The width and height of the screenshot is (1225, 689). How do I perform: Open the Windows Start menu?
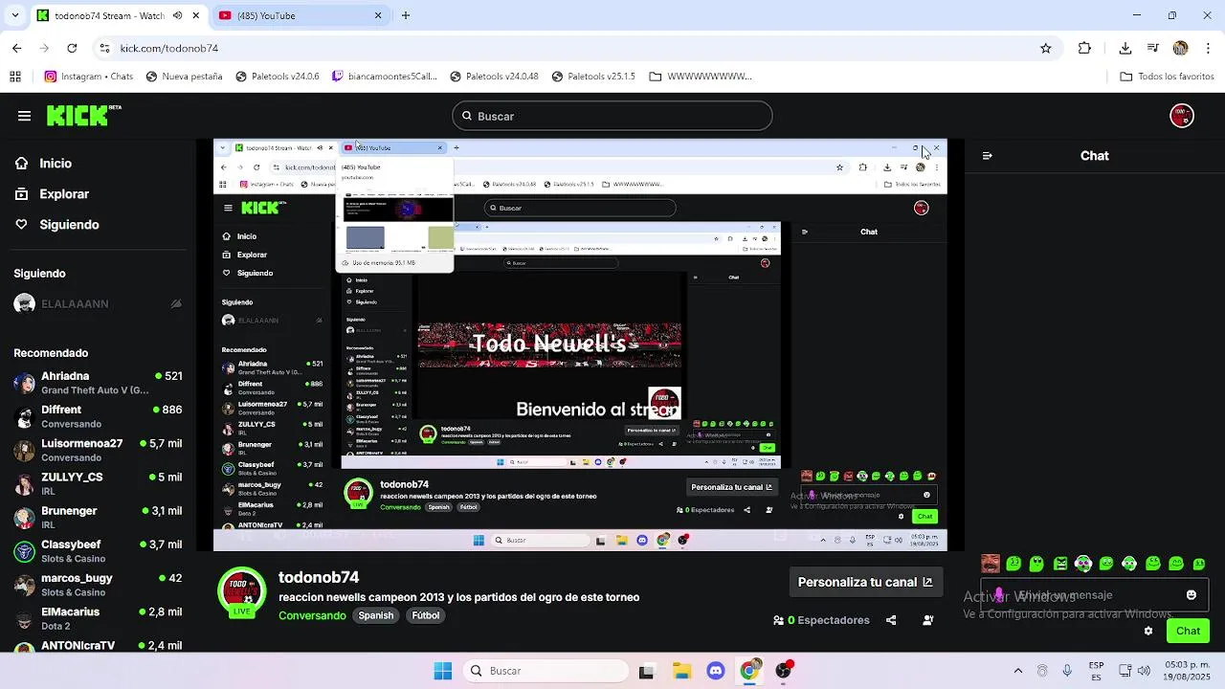(442, 671)
